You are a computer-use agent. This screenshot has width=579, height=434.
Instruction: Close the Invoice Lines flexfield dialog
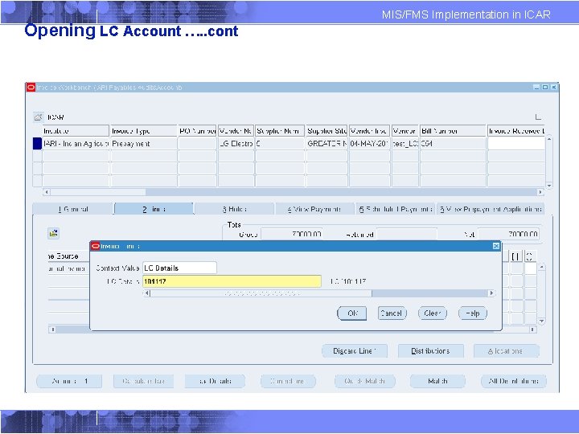(496, 246)
